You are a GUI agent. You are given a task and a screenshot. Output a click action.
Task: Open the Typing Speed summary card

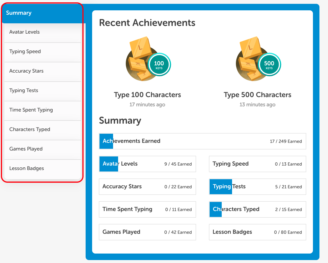[257, 164]
